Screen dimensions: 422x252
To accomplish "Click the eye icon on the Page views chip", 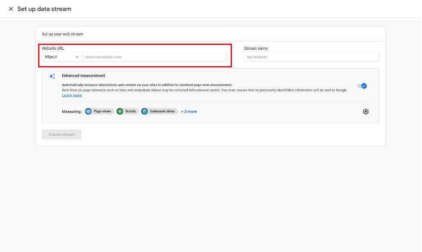I will pos(89,111).
